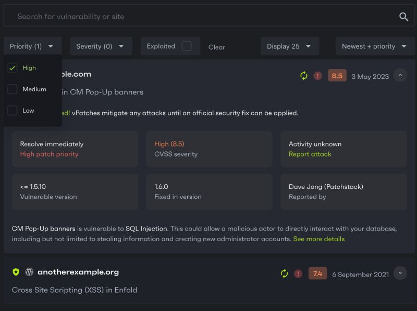The width and height of the screenshot is (417, 311).
Task: Click the search magnifier icon
Action: (404, 15)
